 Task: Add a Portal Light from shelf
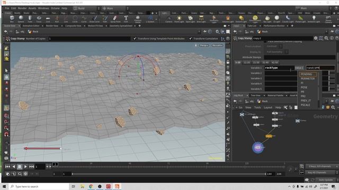300,19
